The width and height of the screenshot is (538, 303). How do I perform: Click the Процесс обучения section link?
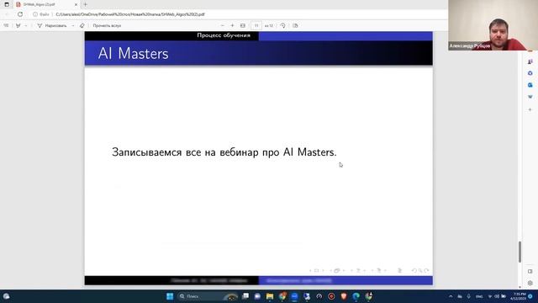pos(224,35)
